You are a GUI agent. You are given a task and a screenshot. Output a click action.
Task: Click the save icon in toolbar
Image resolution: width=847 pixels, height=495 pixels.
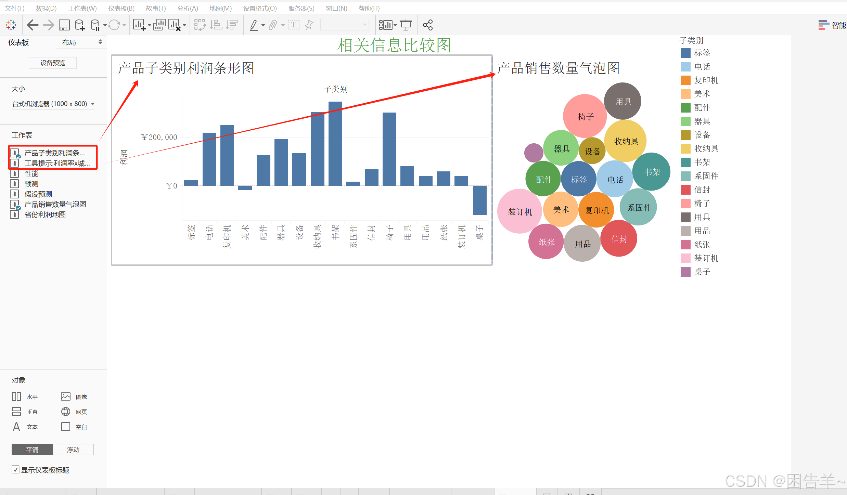click(64, 25)
